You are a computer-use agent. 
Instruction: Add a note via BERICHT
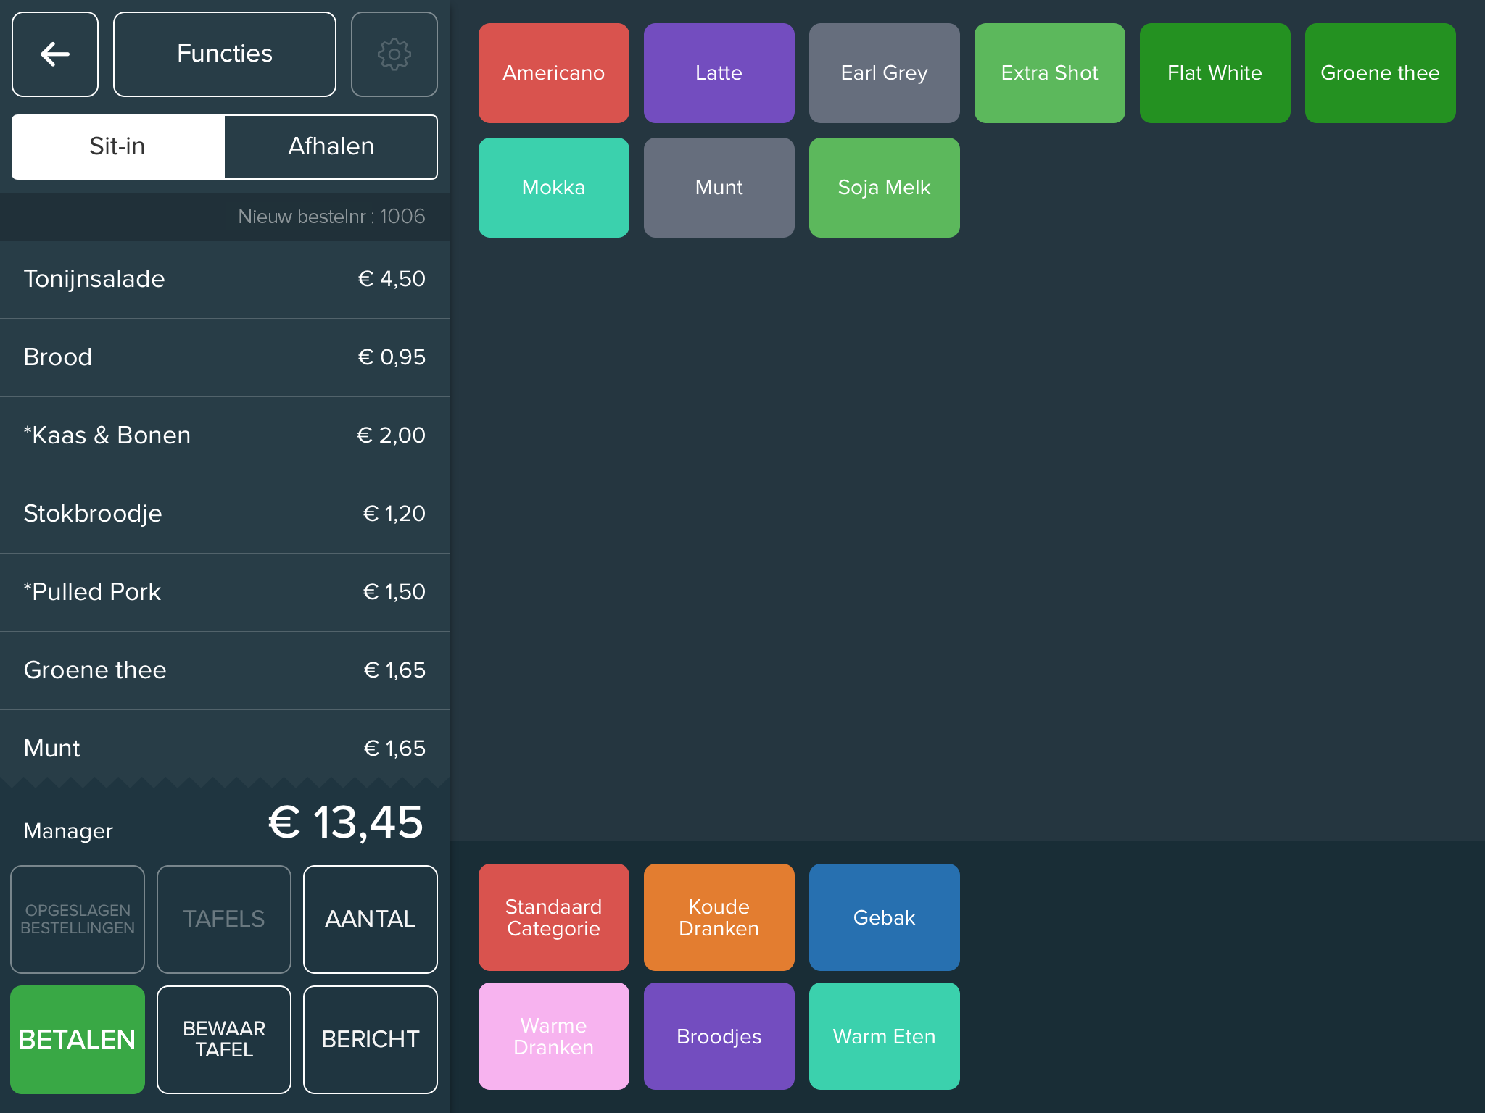[x=370, y=1039]
